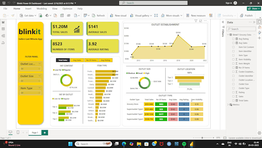The image size is (262, 148).
Task: Click the Publish button
Action: point(247,15)
